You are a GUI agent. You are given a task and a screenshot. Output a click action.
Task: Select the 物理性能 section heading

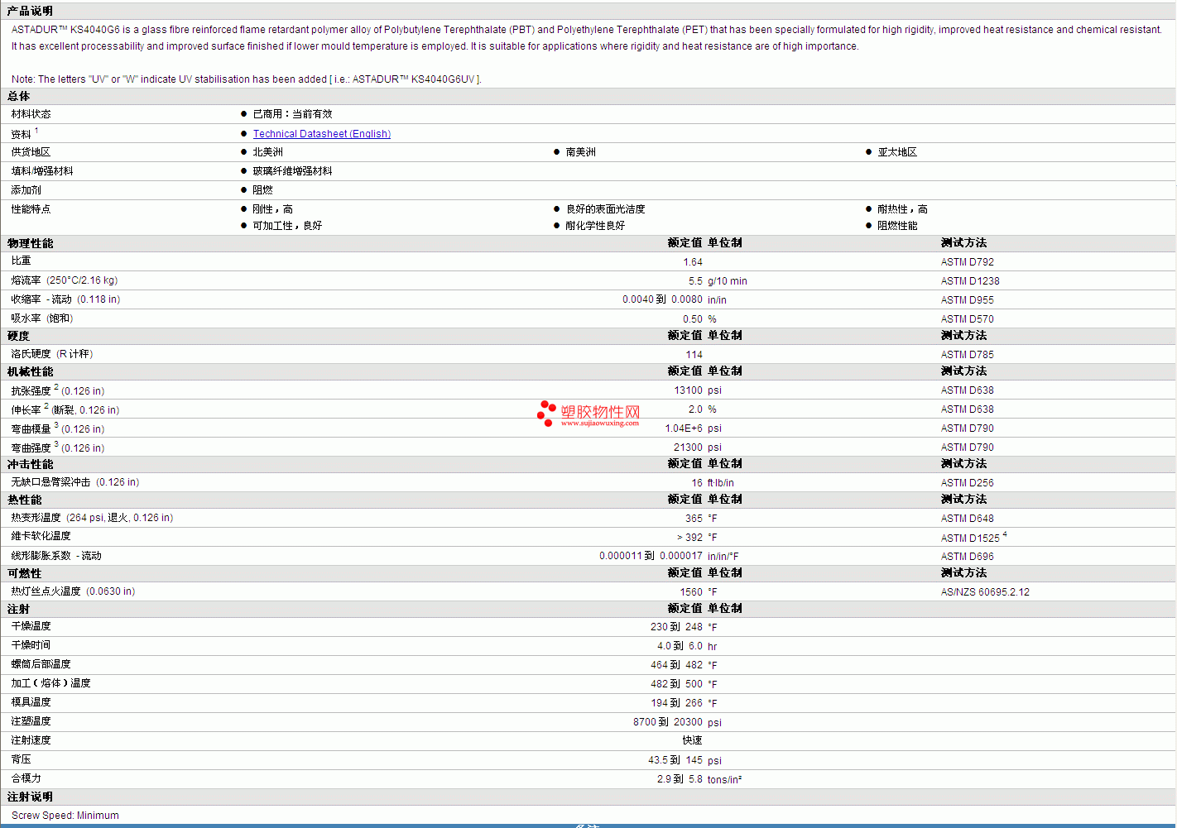click(x=30, y=243)
